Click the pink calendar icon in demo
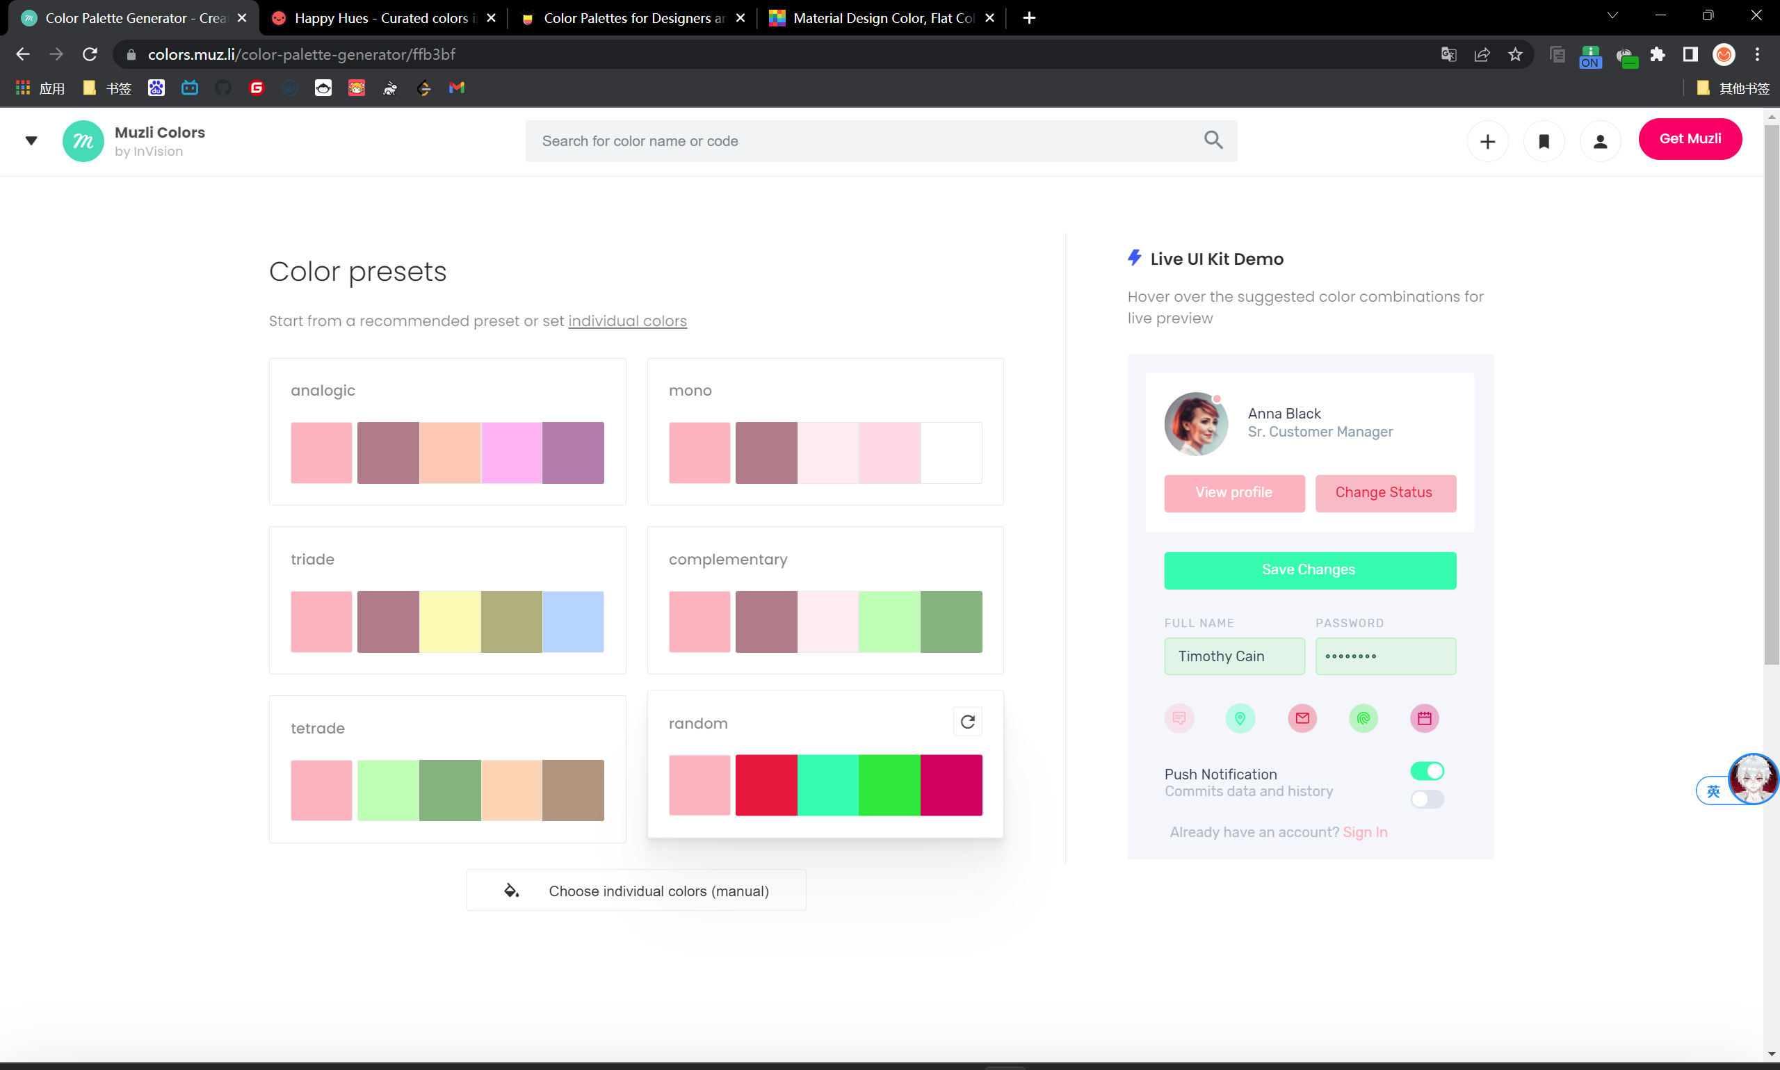Viewport: 1780px width, 1070px height. click(x=1424, y=718)
